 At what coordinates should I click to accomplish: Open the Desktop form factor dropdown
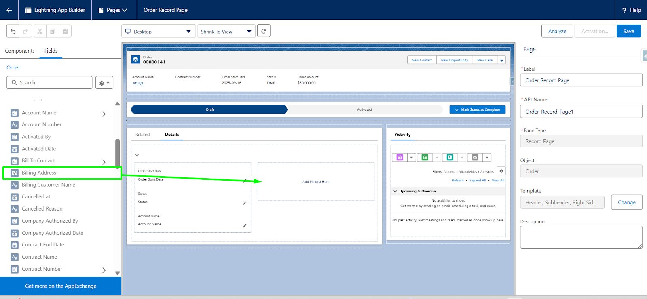click(x=157, y=32)
